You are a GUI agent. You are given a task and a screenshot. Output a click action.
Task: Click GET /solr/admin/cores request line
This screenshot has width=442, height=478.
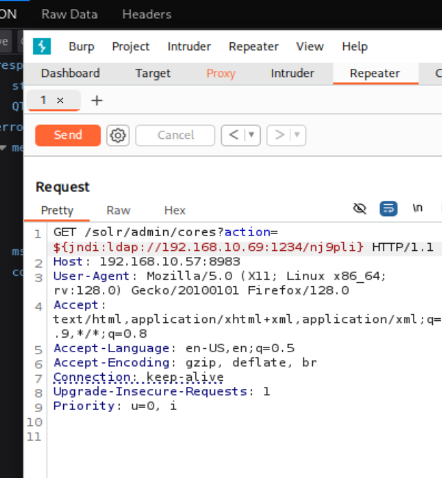[165, 232]
